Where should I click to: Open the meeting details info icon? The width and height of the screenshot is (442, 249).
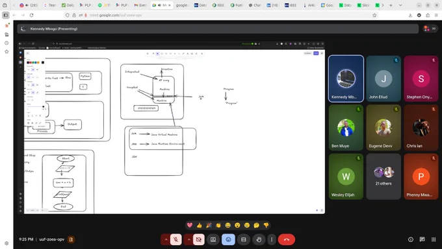[411, 239]
